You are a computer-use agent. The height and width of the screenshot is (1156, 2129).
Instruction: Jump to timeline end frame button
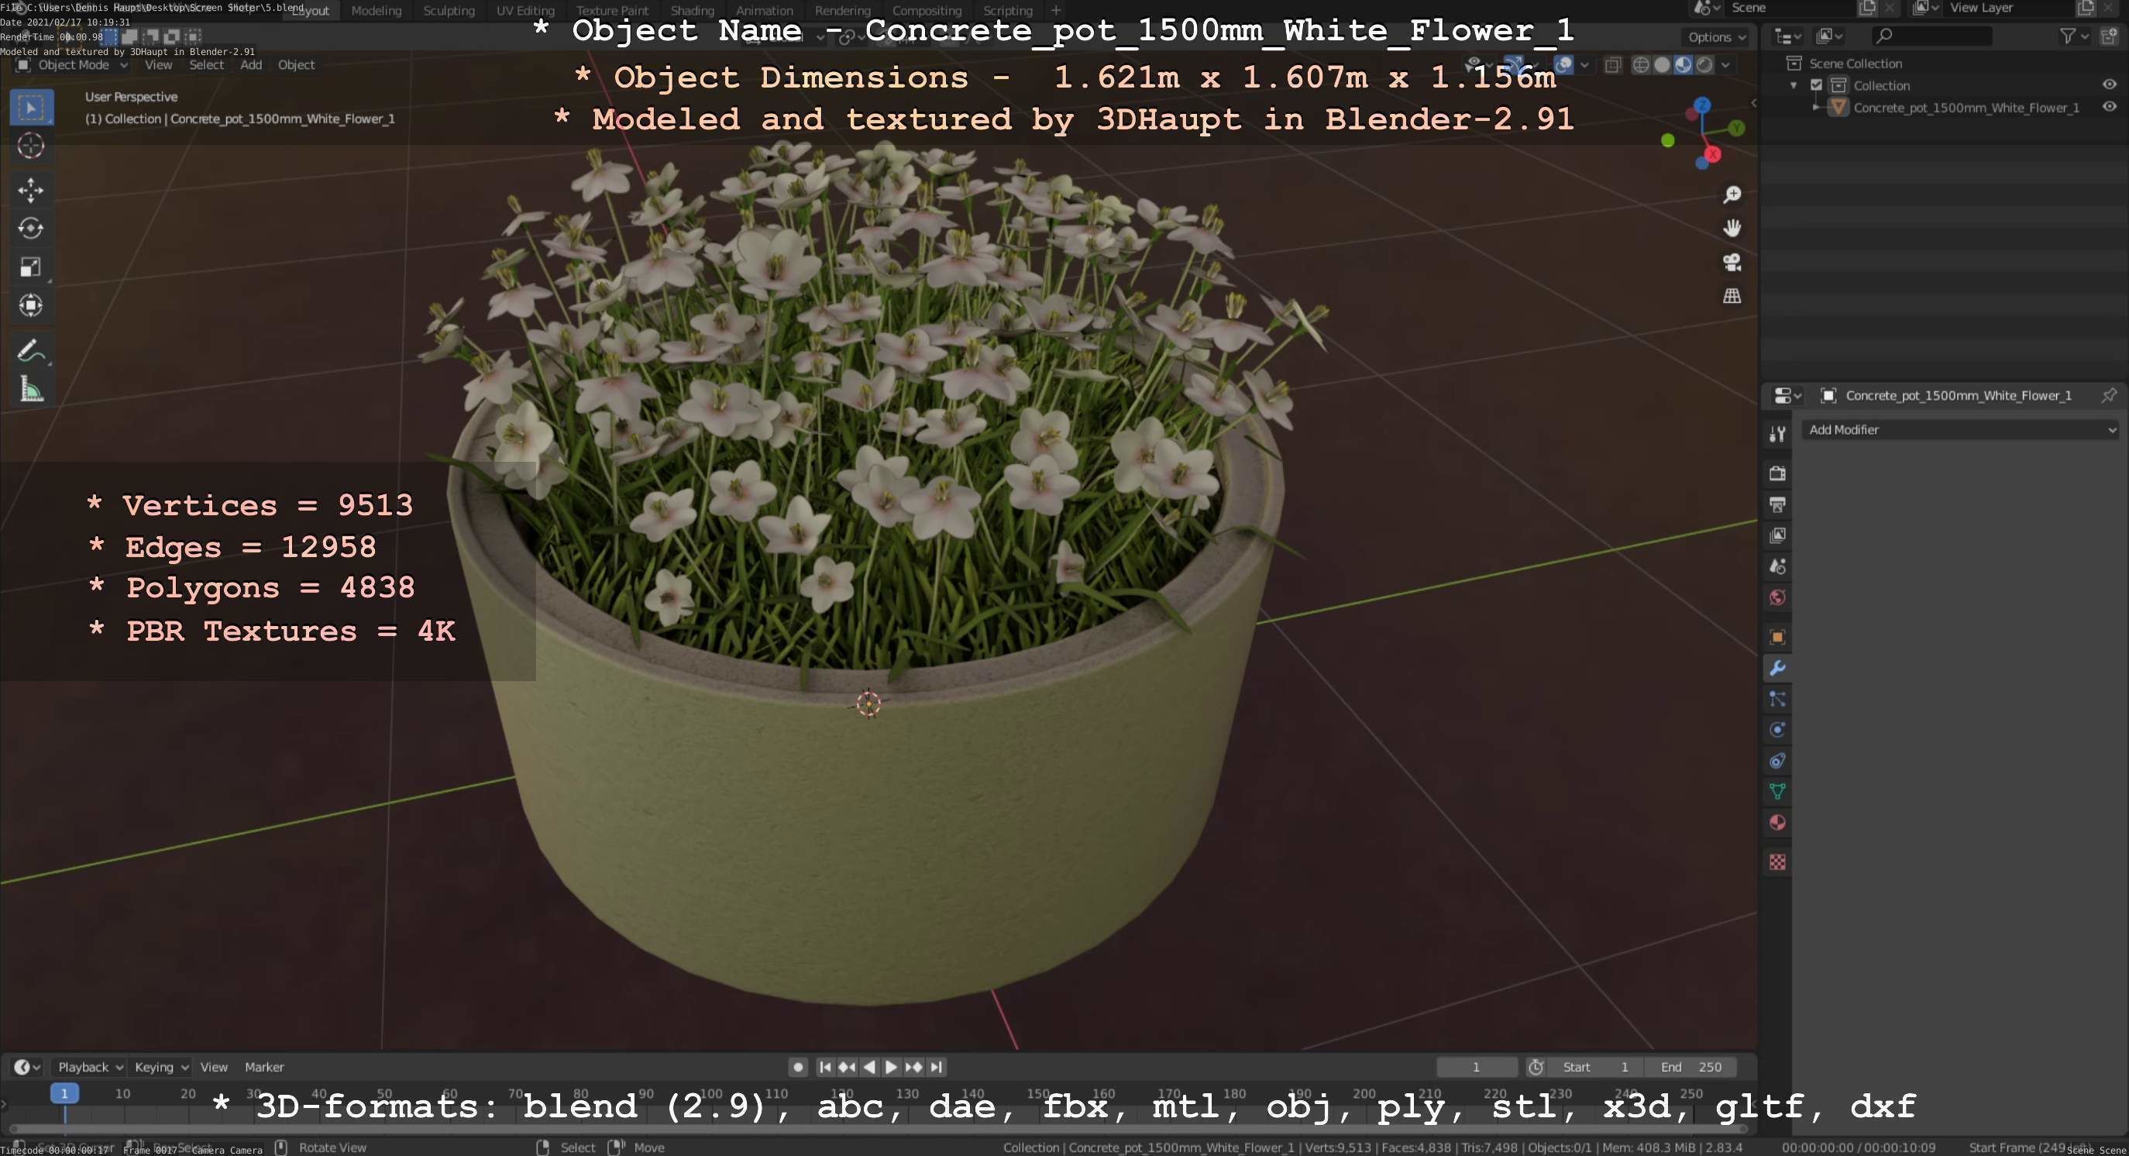coord(936,1067)
